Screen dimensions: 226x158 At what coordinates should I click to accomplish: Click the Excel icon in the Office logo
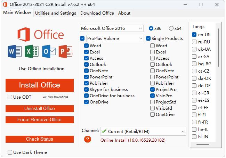pyautogui.click(x=32, y=52)
